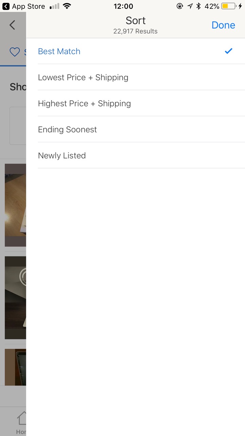Tap the 22,917 Results count text
The height and width of the screenshot is (436, 245).
(x=135, y=31)
